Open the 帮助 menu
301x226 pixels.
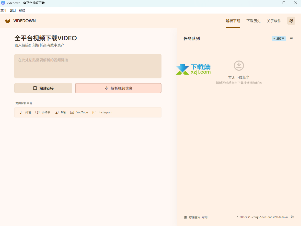click(22, 10)
